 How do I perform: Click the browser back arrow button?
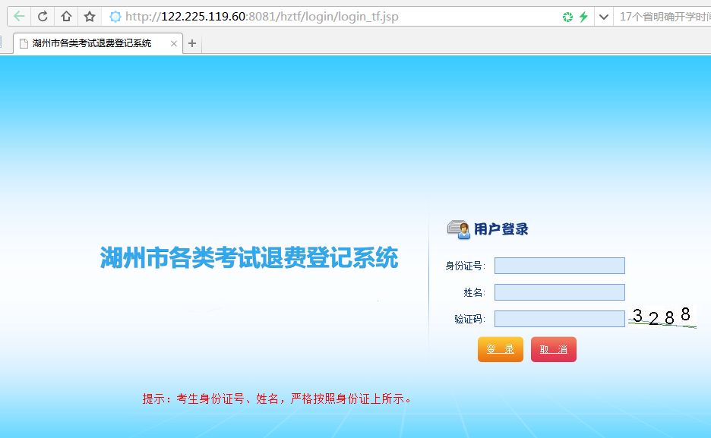[x=19, y=17]
